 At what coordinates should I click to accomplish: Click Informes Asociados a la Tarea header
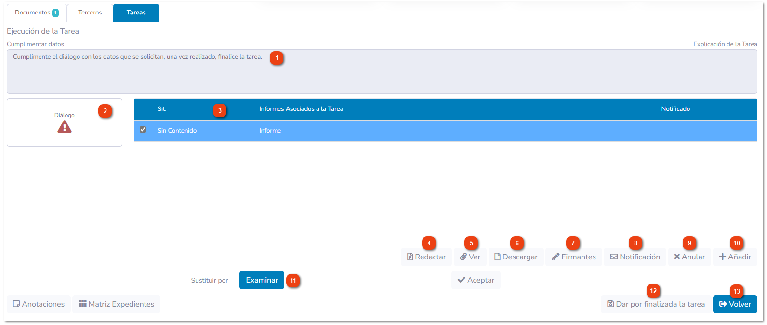301,109
